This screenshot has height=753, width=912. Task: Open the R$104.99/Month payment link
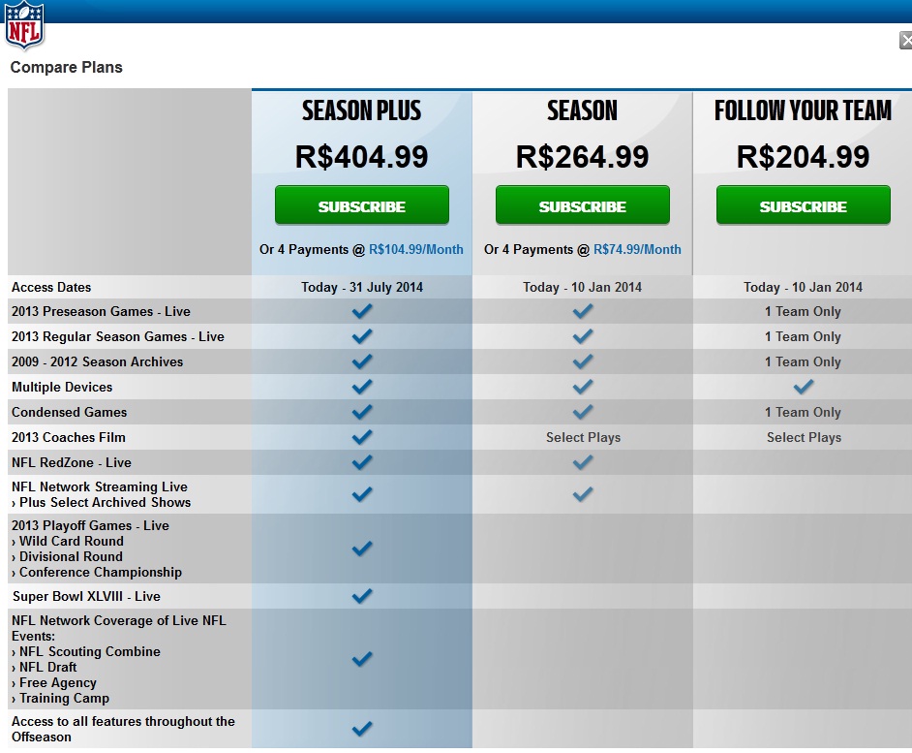[x=416, y=249]
